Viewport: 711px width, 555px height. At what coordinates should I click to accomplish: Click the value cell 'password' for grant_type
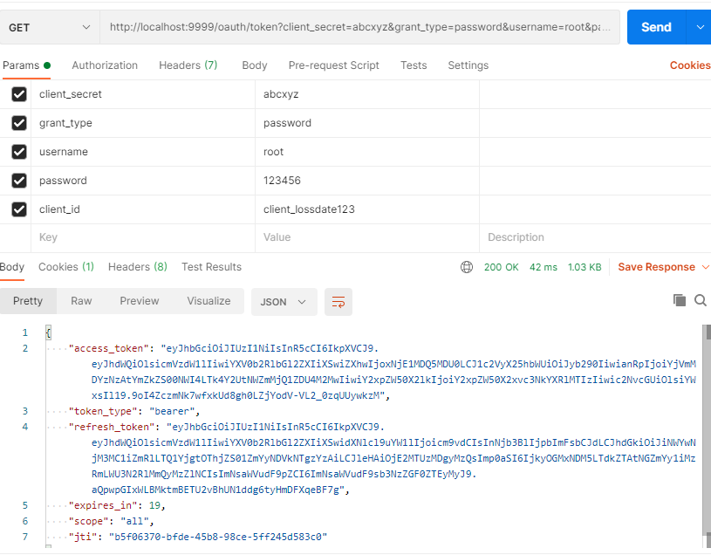click(366, 123)
